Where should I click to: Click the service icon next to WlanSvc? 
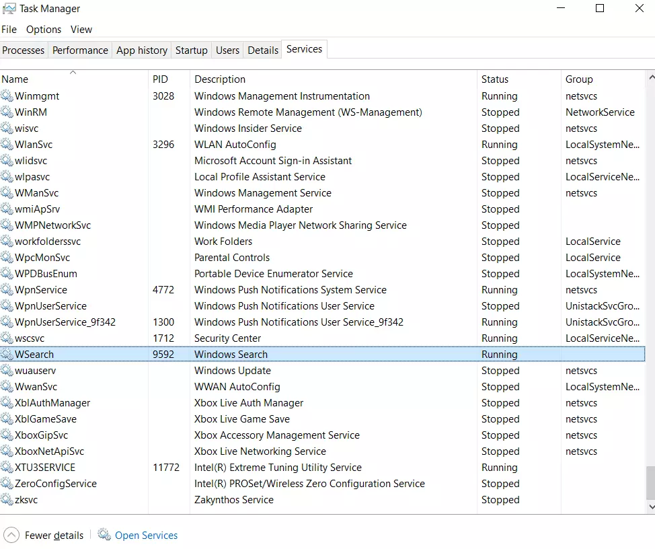[7, 145]
